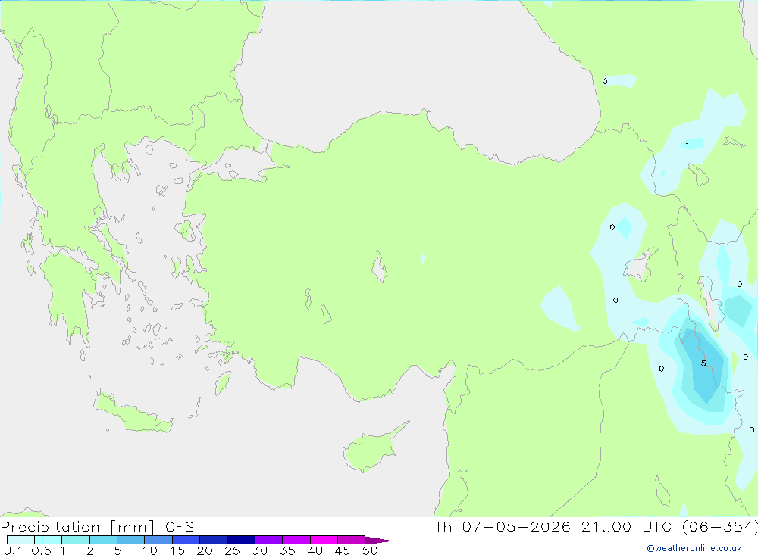Click the '50' legend scale label
This screenshot has height=555, width=758.
tap(370, 550)
